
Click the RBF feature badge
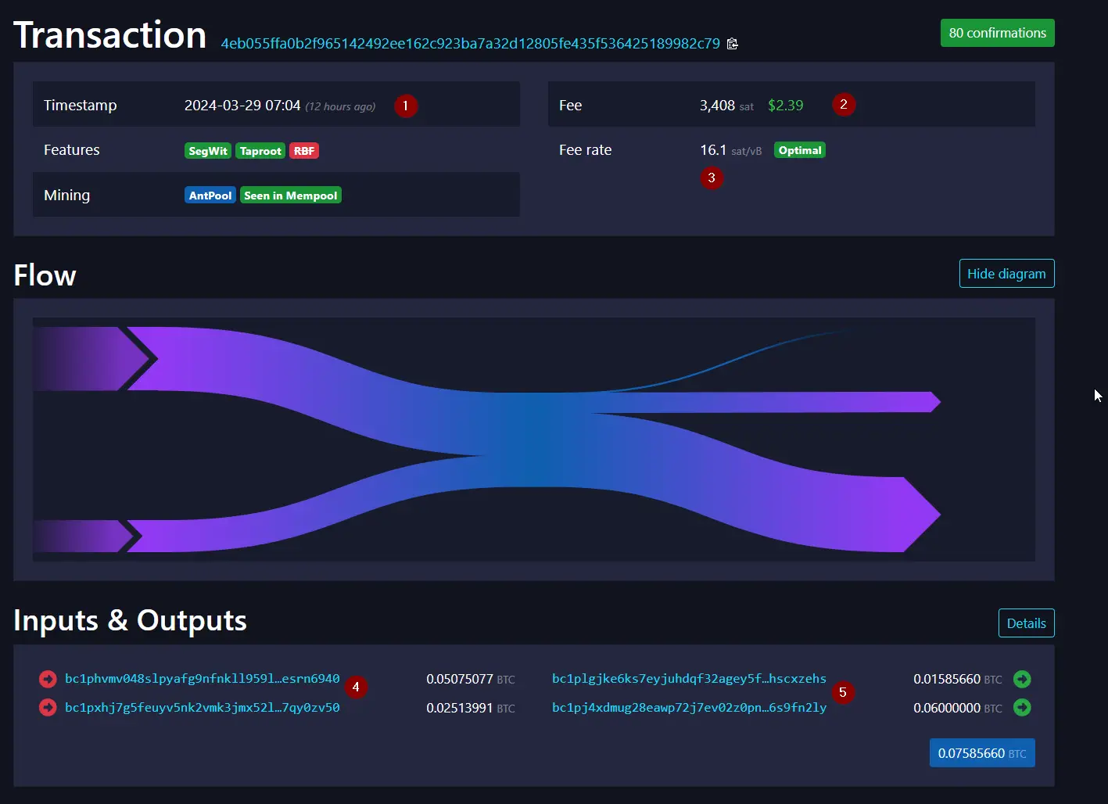(x=304, y=151)
